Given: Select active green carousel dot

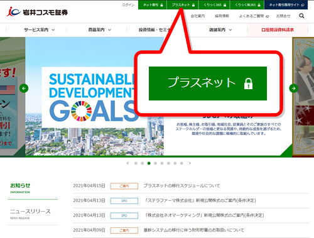Looking at the screenshot, I should (x=149, y=163).
